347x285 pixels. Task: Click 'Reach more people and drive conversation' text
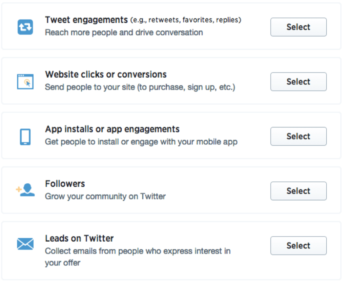[124, 33]
